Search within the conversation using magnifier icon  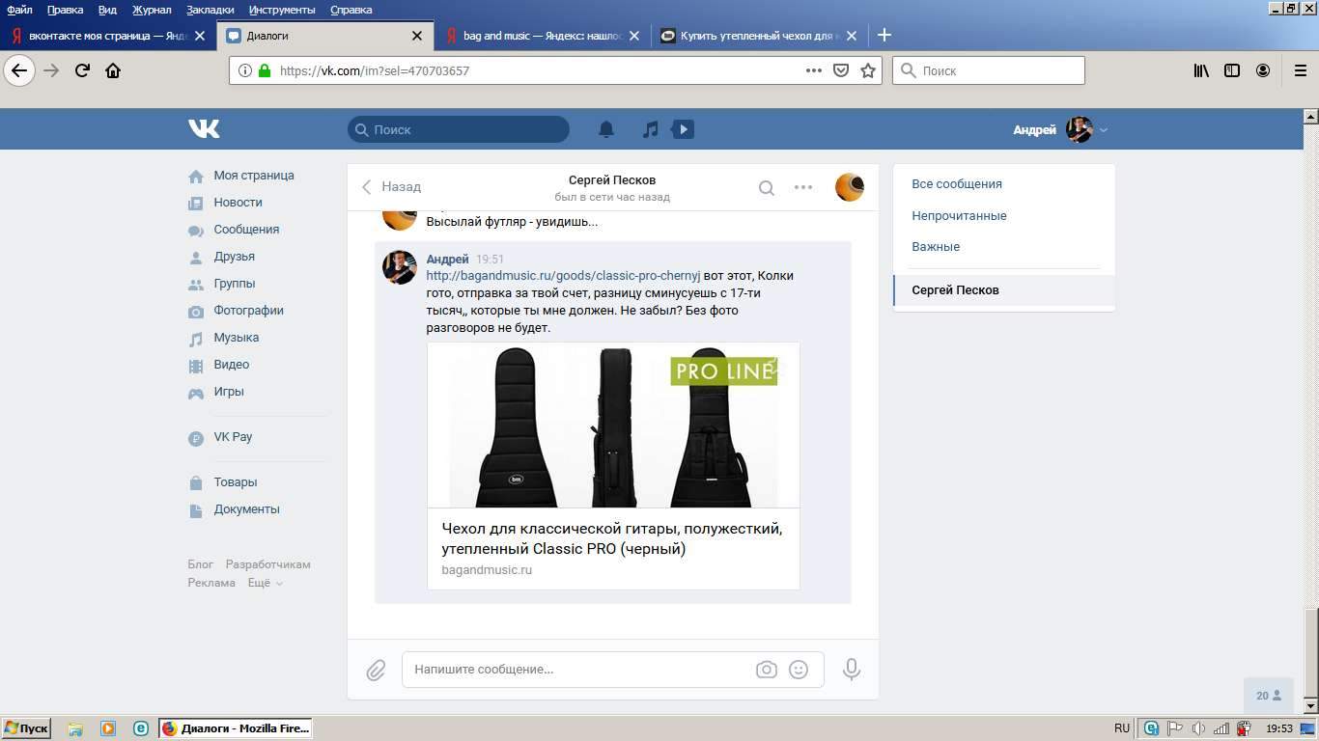click(x=766, y=188)
